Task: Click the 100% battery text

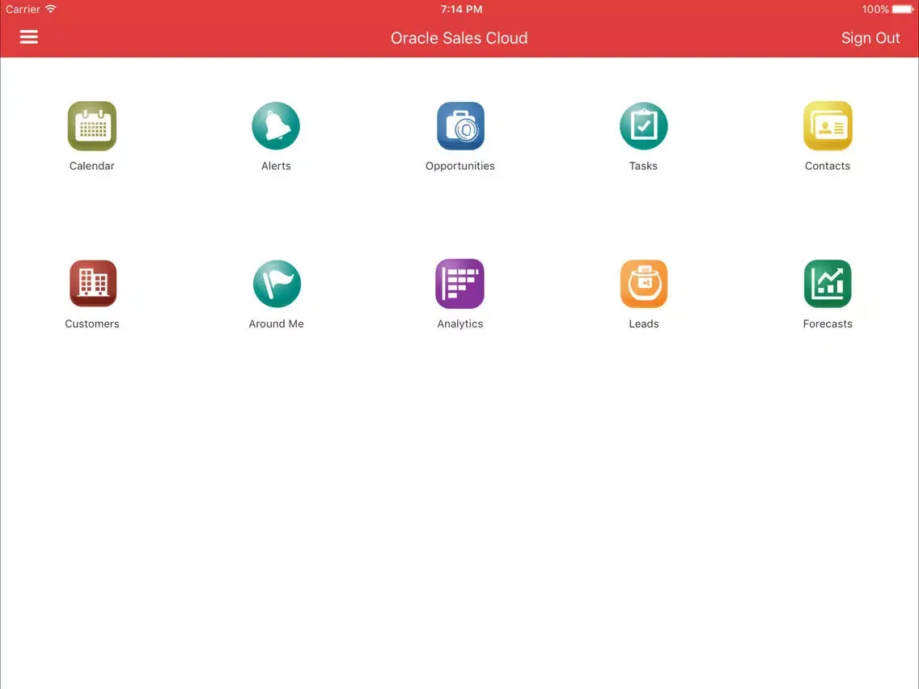Action: (x=875, y=10)
